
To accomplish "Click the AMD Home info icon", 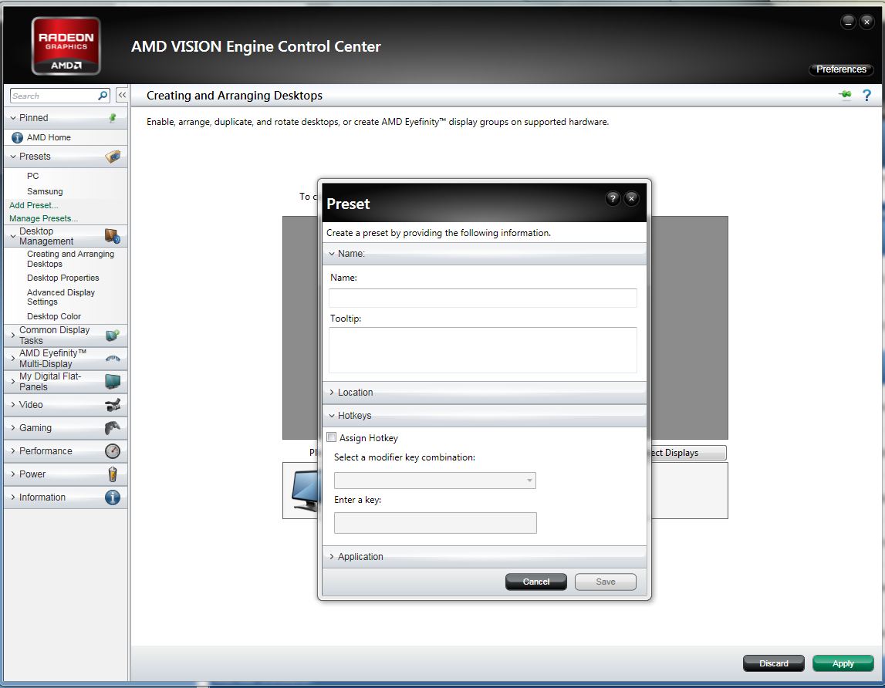I will pos(18,137).
